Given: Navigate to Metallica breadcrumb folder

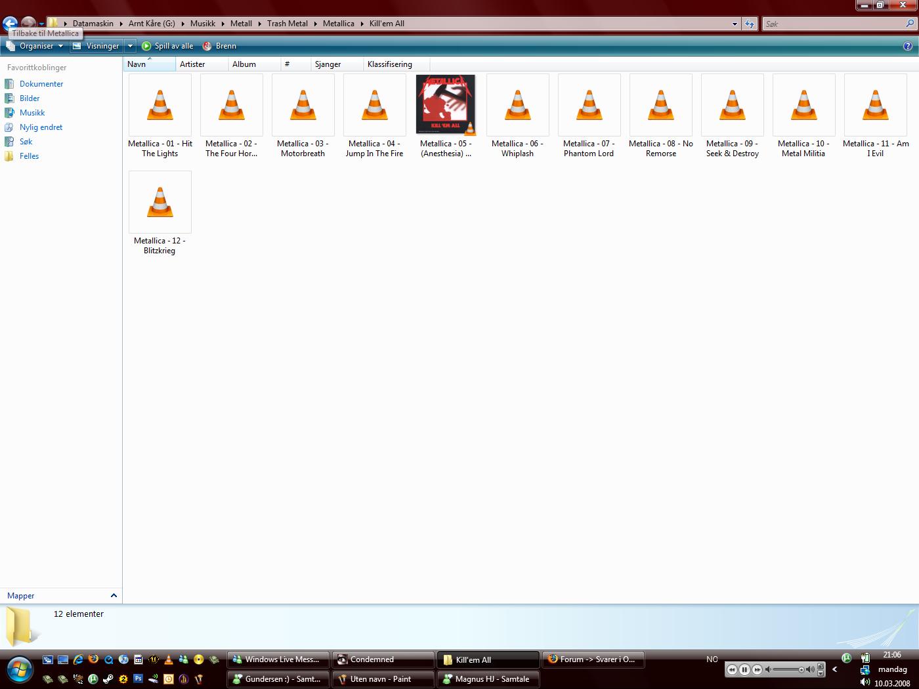Looking at the screenshot, I should 338,24.
